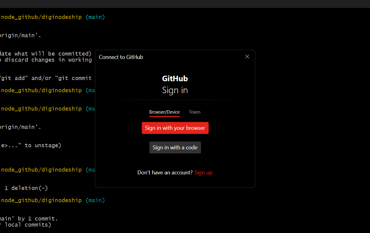Click the 1 deletion(-) terminal text
This screenshot has height=233, width=370.
pos(26,188)
